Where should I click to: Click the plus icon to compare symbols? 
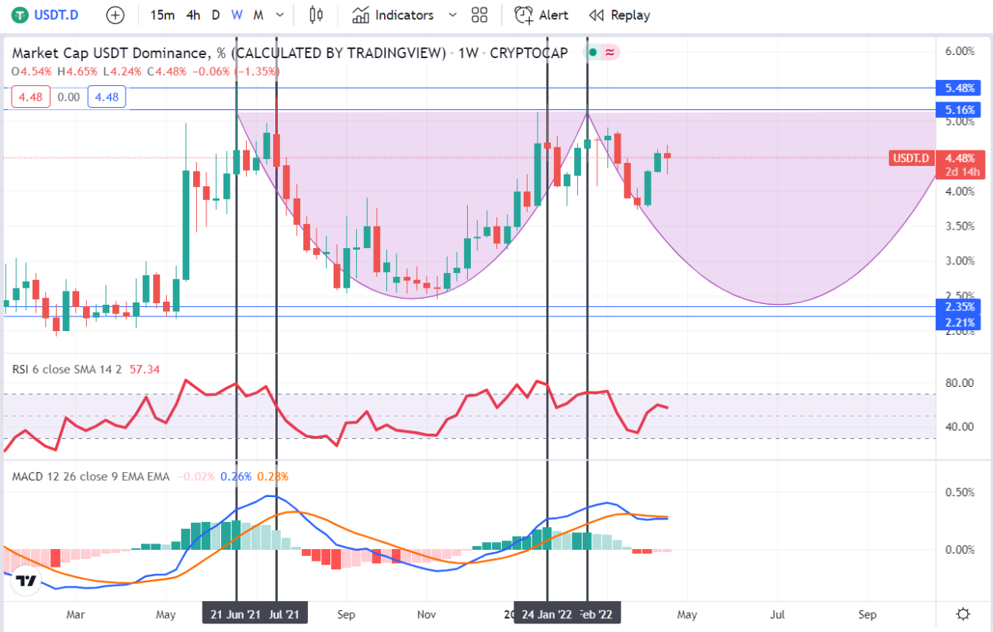(x=116, y=15)
